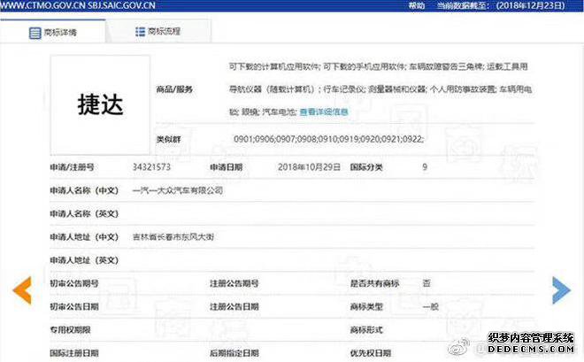Click goods text 汽车电池
Image resolution: width=584 pixels, height=362 pixels.
280,112
